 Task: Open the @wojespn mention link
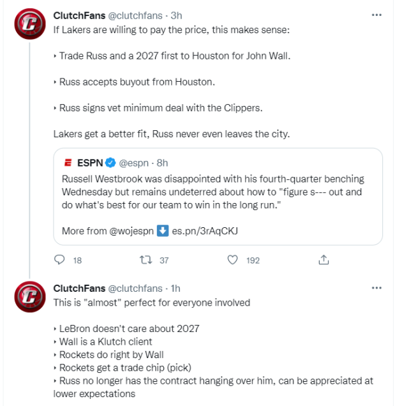click(131, 230)
